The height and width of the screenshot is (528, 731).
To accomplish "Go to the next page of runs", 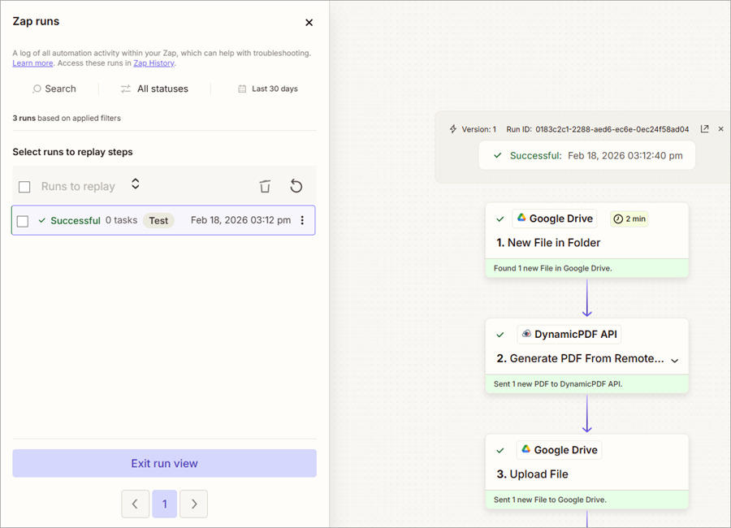I will 193,504.
